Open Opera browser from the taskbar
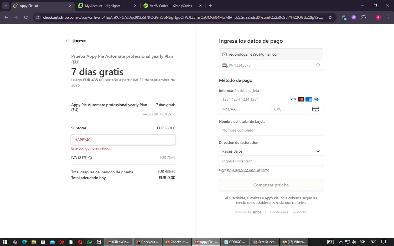Screen dimensions: 394x246 [x=80, y=242]
